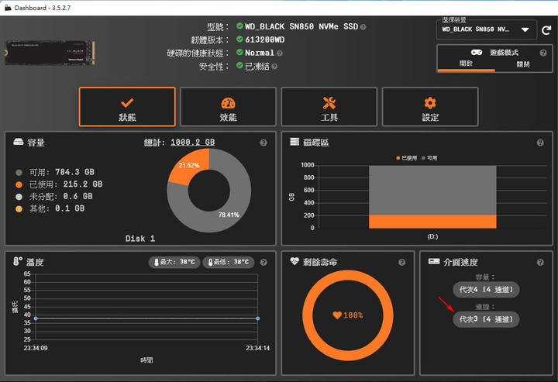
Task: Click the 已使用: 215.2 GB value
Action: 83,184
